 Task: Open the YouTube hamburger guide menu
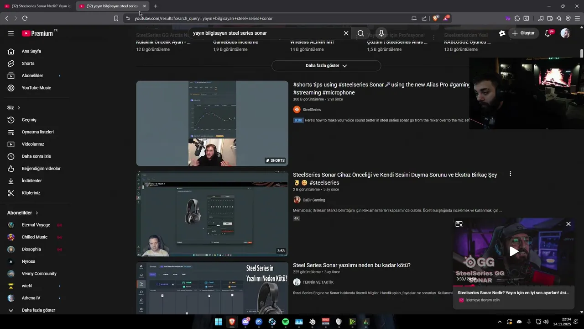(x=11, y=33)
